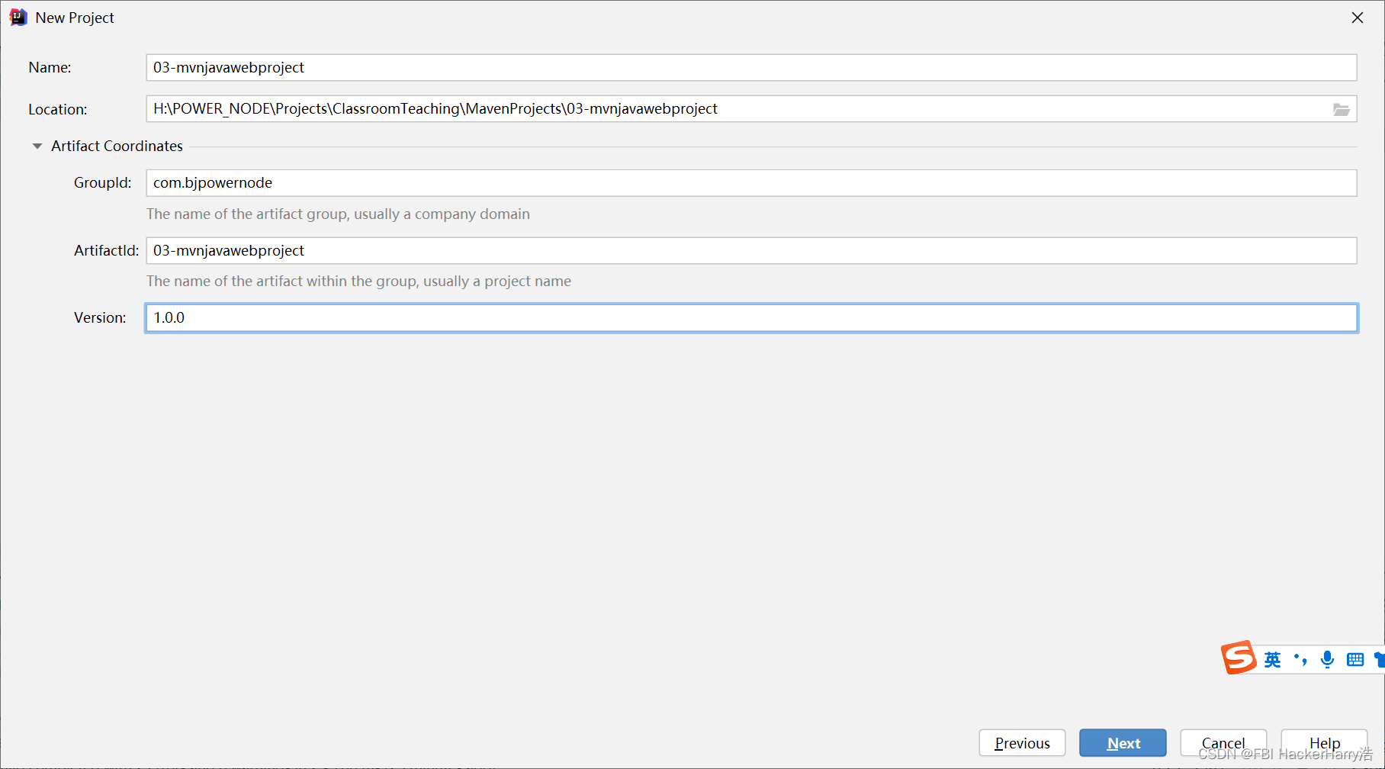
Task: Edit the GroupId com.bjpowernode field
Action: (x=751, y=183)
